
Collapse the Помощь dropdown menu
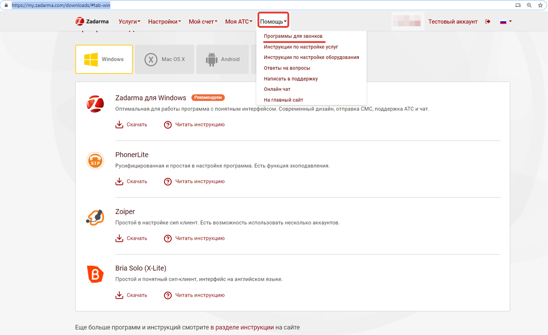pyautogui.click(x=274, y=21)
